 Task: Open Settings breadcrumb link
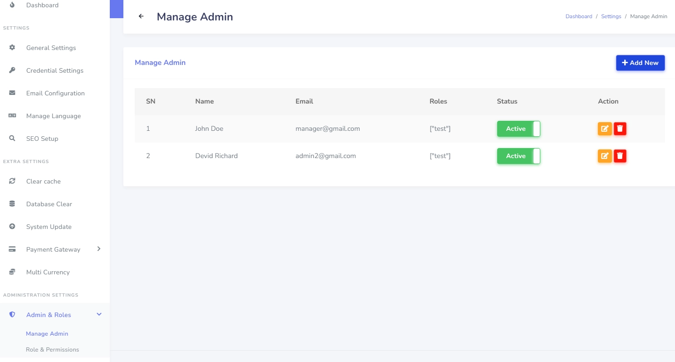[611, 16]
